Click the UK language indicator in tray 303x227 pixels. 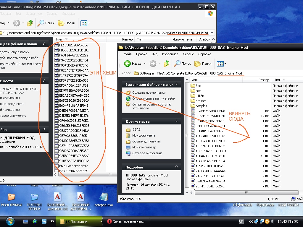tap(241, 221)
